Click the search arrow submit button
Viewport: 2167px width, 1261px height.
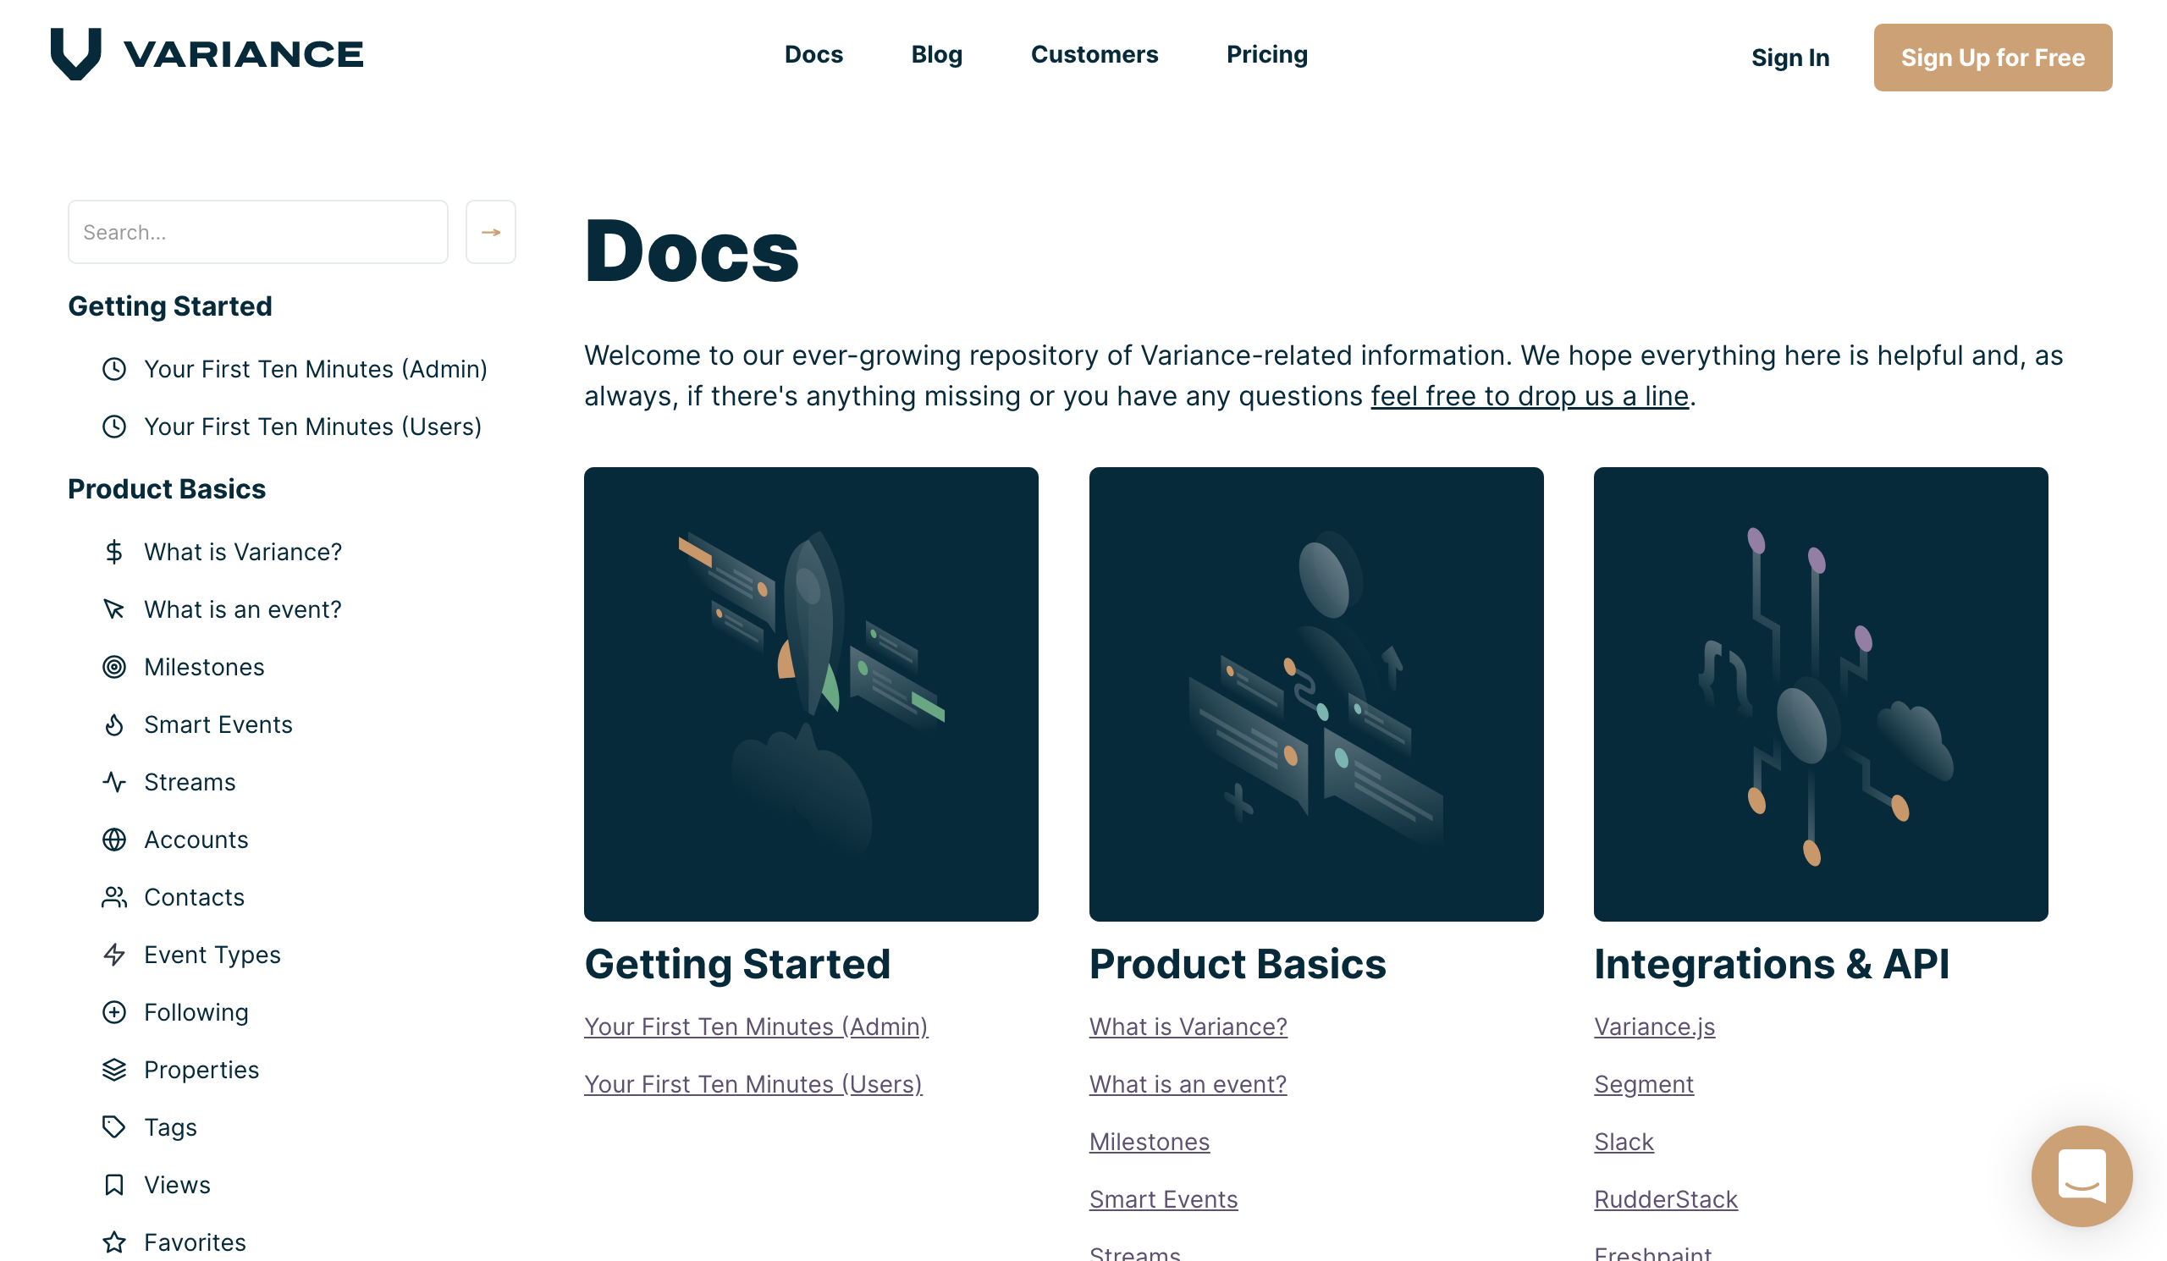(490, 232)
